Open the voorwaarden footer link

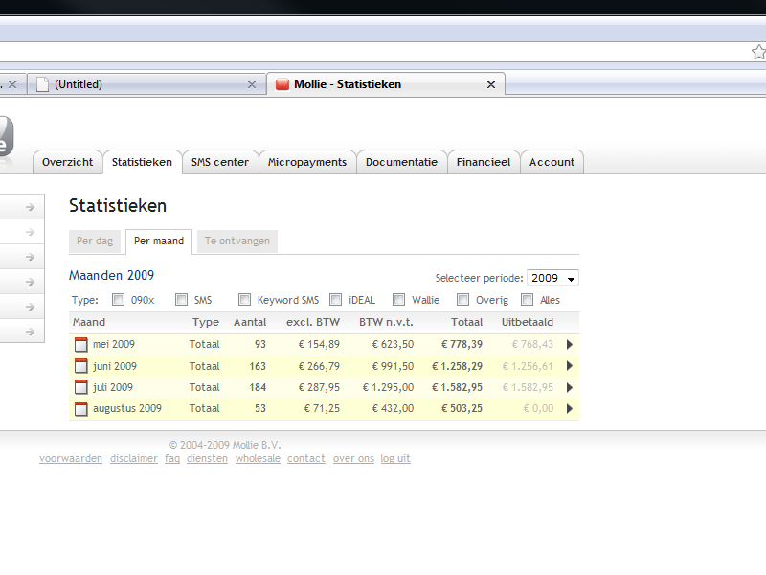(x=71, y=459)
